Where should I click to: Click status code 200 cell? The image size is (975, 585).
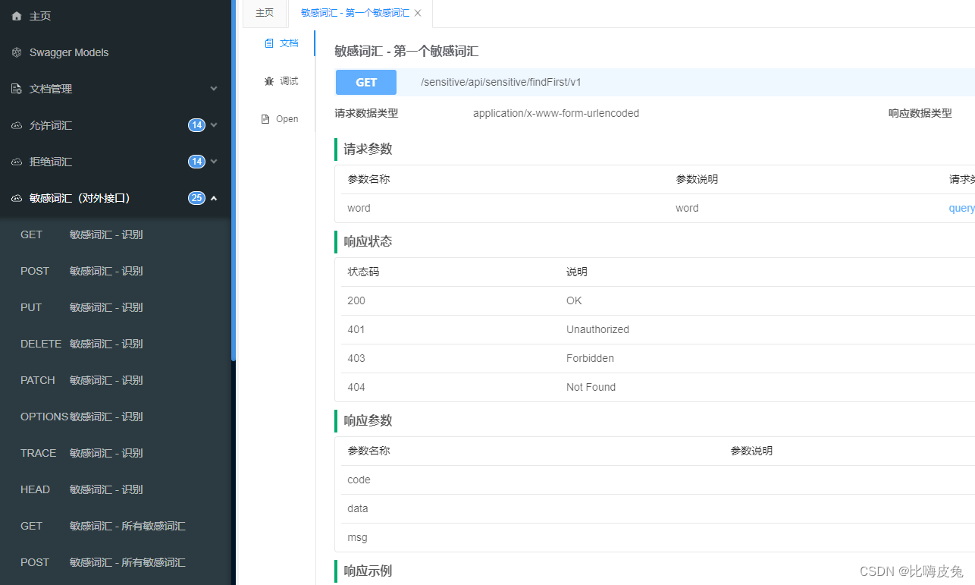tap(356, 300)
